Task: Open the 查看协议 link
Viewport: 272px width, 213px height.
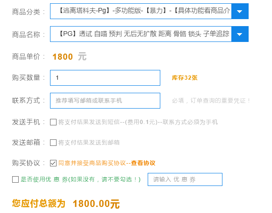Action: click(143, 163)
